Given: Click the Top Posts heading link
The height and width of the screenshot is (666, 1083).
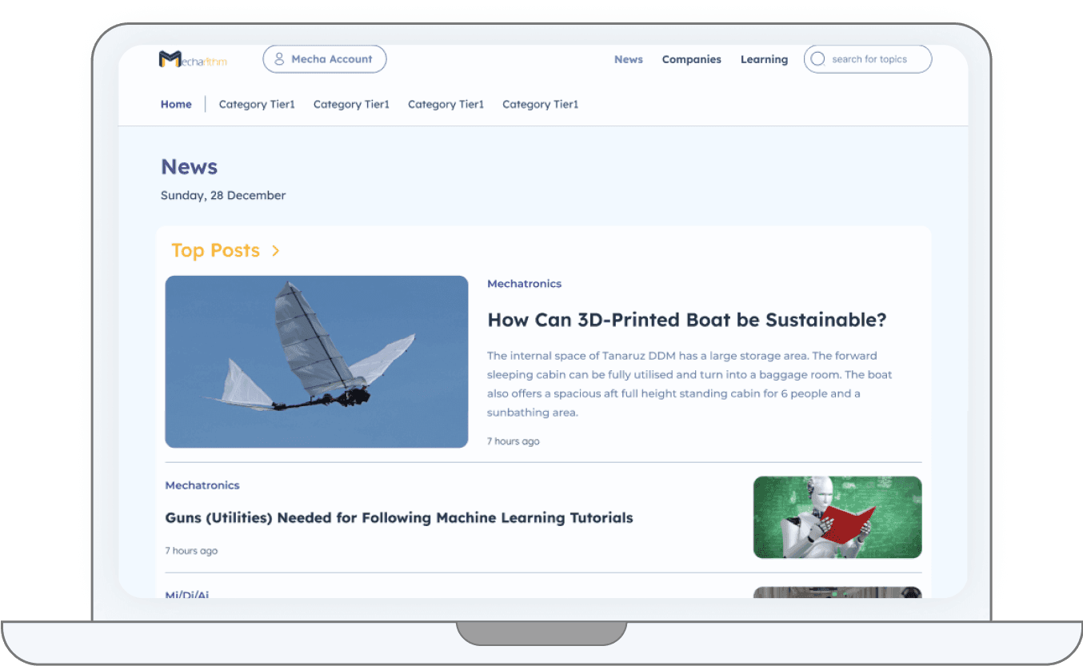Looking at the screenshot, I should [215, 251].
